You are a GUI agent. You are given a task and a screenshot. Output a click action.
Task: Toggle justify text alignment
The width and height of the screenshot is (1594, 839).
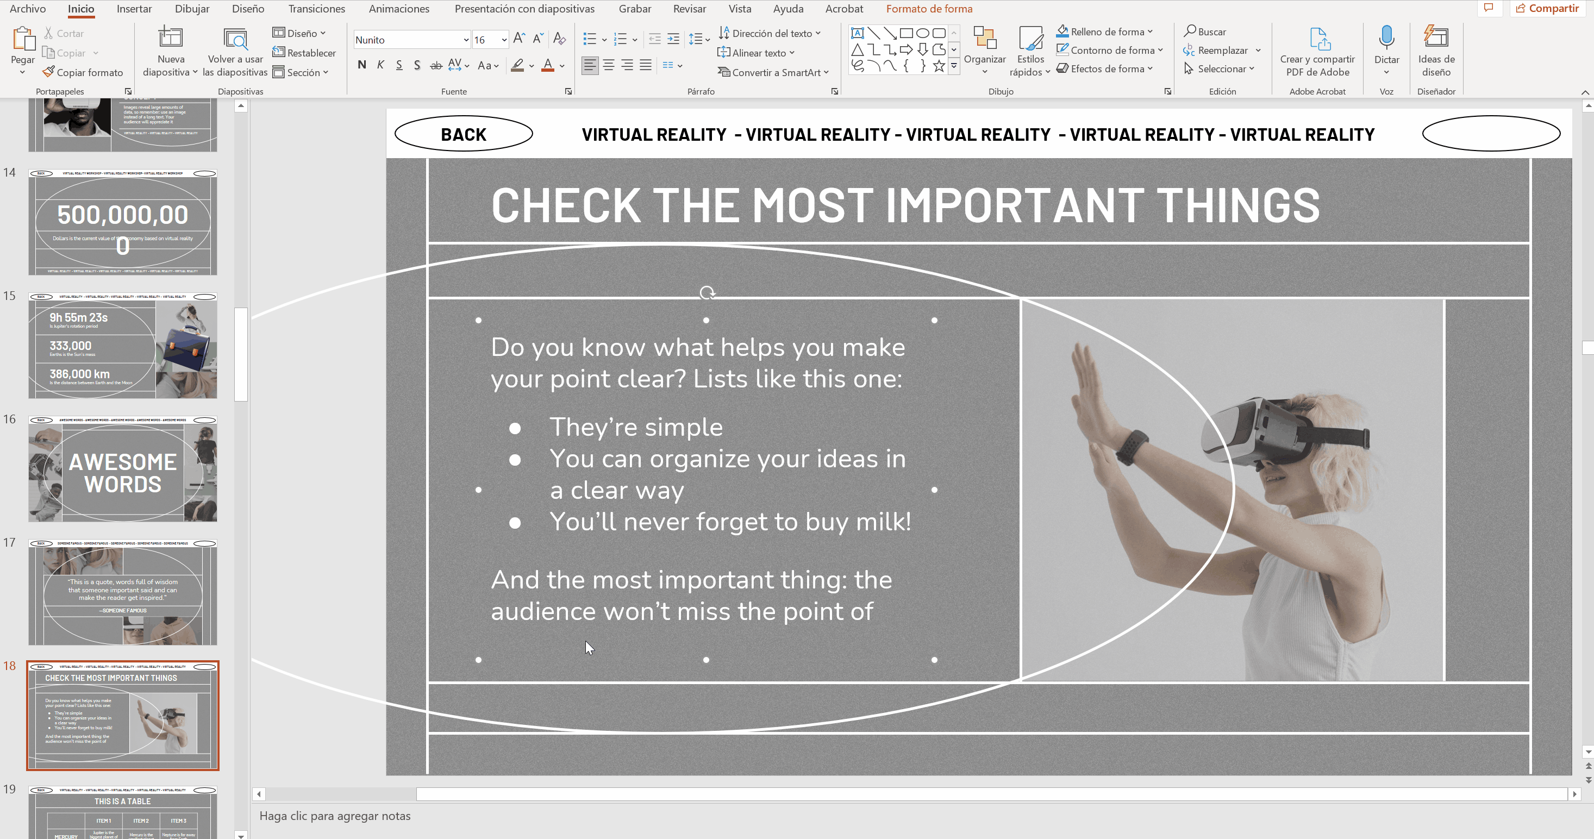(646, 65)
